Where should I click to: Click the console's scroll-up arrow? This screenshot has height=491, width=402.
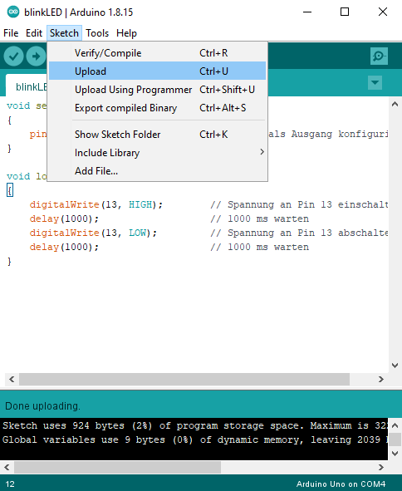click(395, 425)
